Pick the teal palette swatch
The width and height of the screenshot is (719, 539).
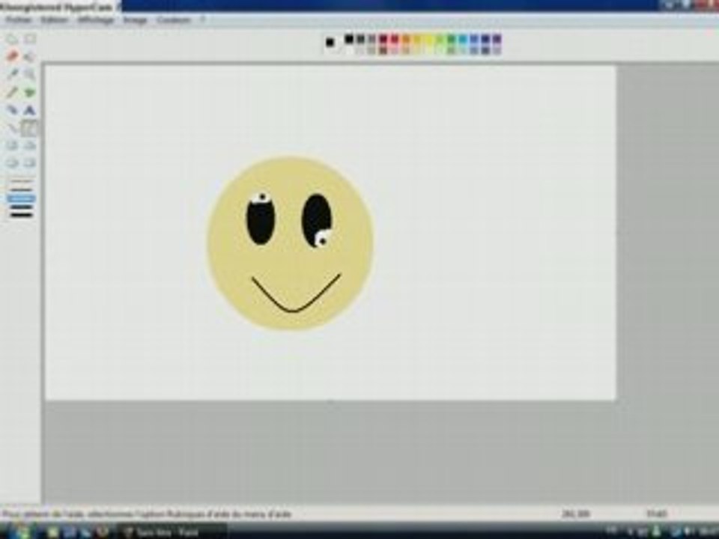click(x=463, y=39)
